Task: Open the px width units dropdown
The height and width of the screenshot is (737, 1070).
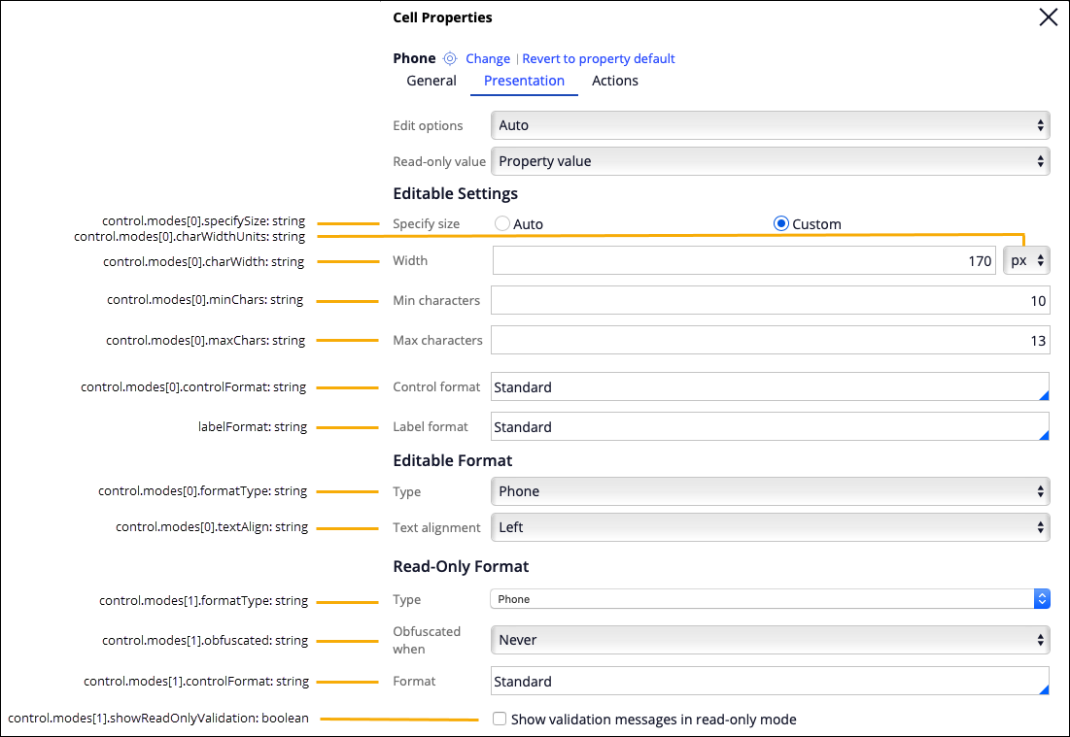Action: click(1026, 260)
